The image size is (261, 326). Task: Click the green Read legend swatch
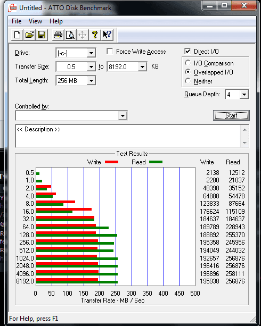156,162
